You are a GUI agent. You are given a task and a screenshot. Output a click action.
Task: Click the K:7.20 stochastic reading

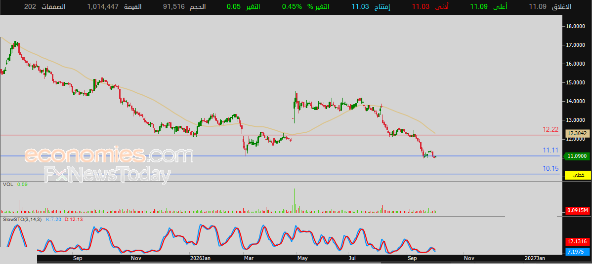[53, 219]
